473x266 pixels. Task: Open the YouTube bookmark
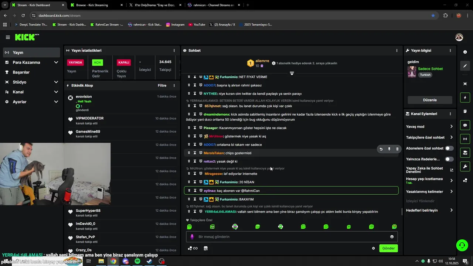[197, 24]
